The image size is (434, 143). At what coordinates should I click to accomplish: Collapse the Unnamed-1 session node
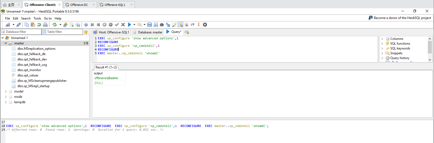coord(3,38)
